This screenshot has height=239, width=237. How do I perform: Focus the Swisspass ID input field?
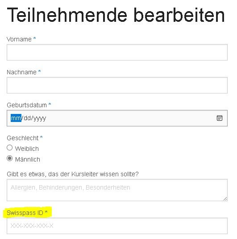point(117,226)
